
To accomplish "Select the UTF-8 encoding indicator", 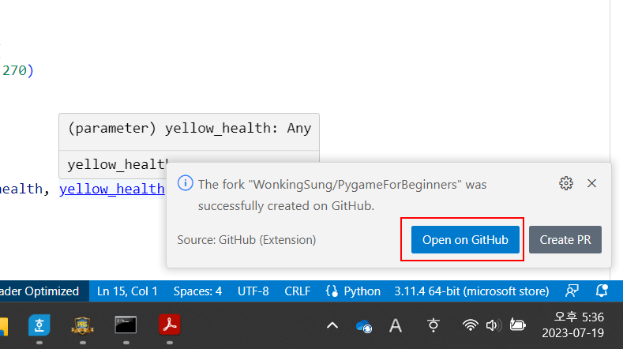I will [253, 291].
